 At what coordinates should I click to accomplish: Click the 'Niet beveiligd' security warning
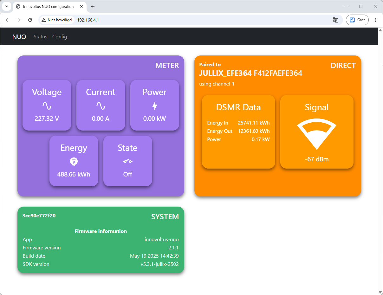click(x=57, y=20)
